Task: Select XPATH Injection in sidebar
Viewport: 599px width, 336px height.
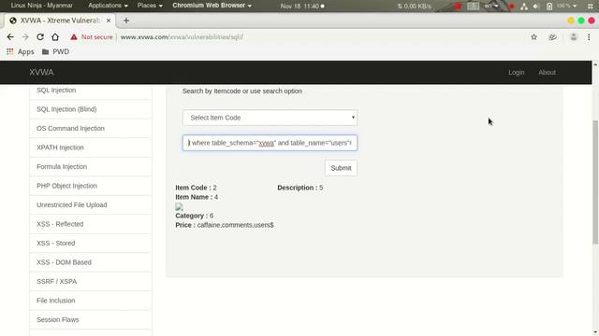Action: 91,147
